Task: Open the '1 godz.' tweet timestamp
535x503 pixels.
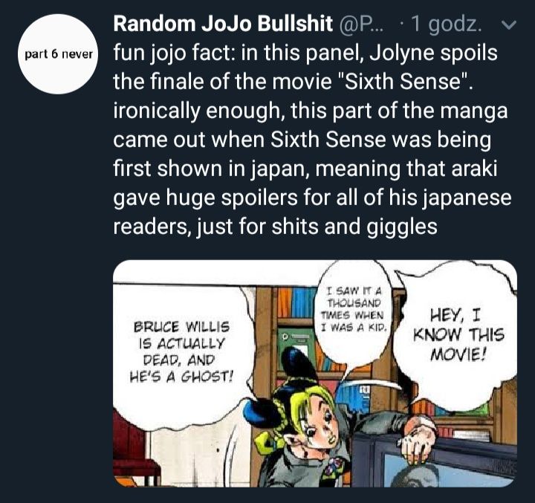Action: (x=446, y=25)
